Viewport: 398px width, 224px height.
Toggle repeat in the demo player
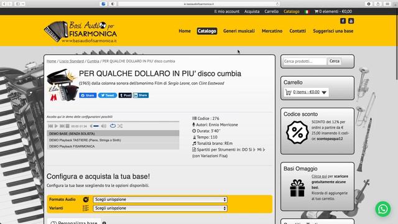coord(113,126)
